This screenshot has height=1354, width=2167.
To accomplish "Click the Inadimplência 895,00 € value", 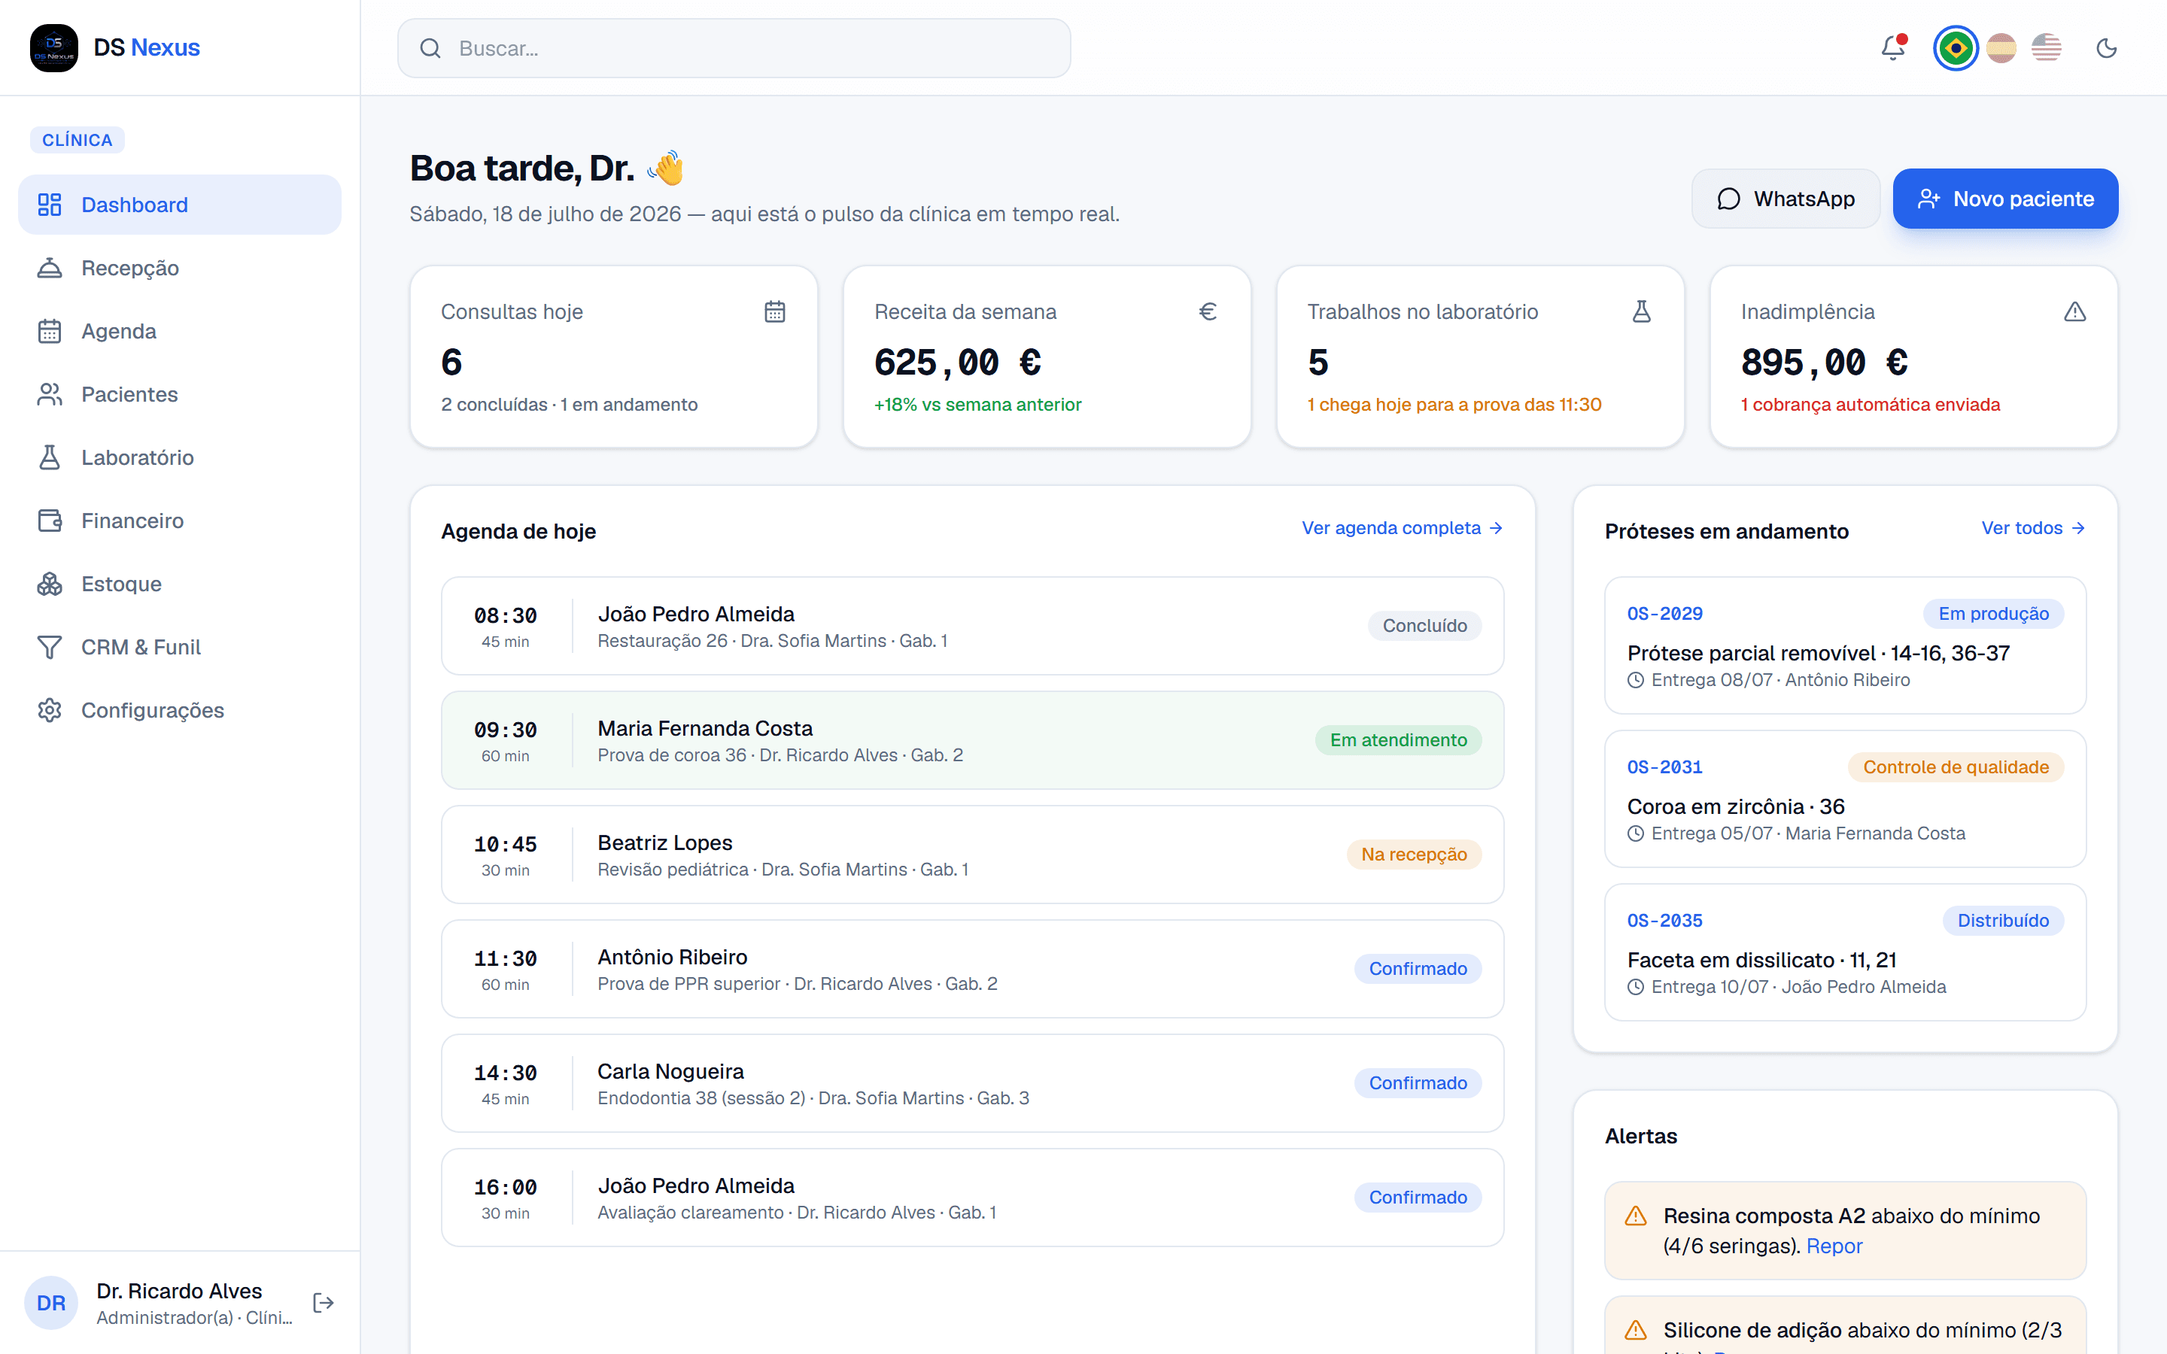I will 1824,363.
